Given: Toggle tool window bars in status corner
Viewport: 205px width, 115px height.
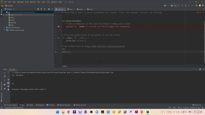Looking at the screenshot, I should pos(1,108).
